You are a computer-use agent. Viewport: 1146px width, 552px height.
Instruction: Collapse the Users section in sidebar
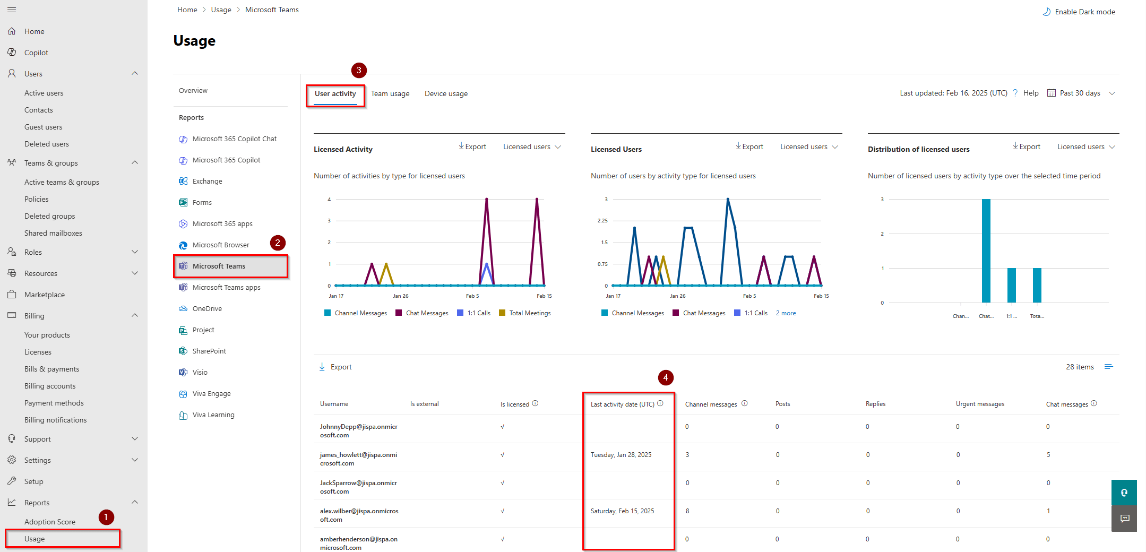135,73
